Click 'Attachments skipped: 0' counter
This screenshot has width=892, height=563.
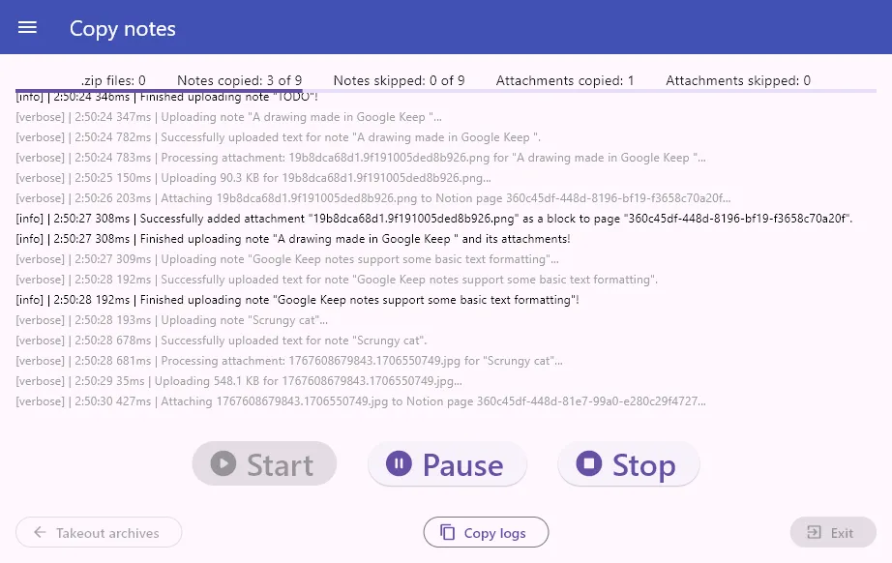(x=738, y=80)
